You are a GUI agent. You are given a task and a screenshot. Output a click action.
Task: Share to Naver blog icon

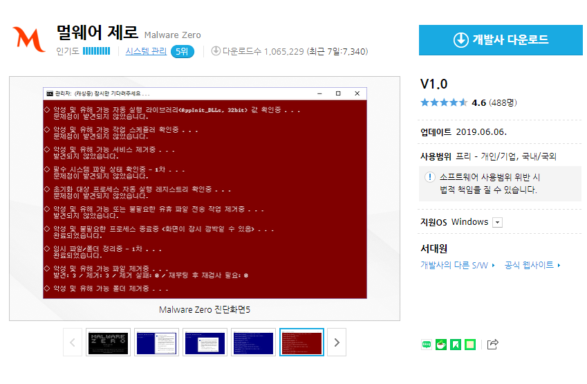click(x=427, y=345)
